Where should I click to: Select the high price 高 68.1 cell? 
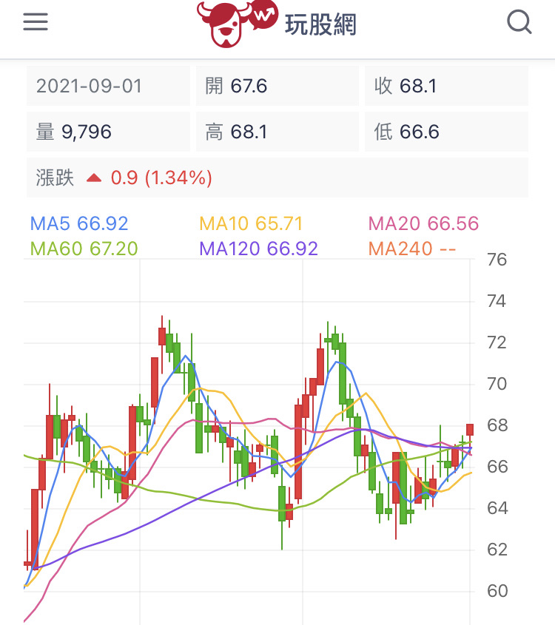[277, 132]
